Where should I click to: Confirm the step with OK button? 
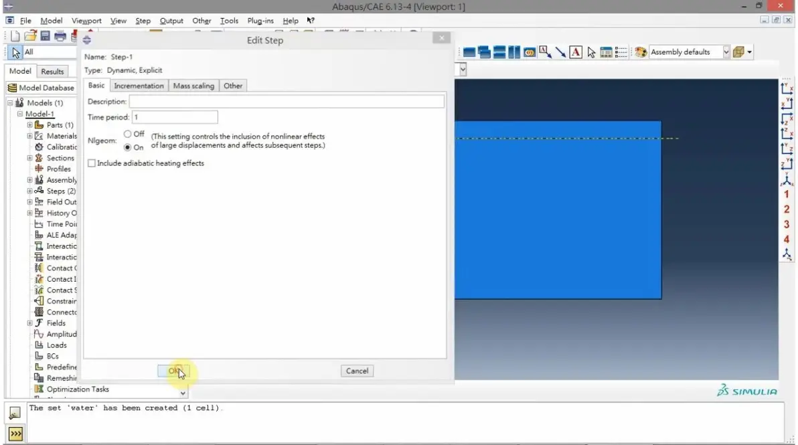173,371
